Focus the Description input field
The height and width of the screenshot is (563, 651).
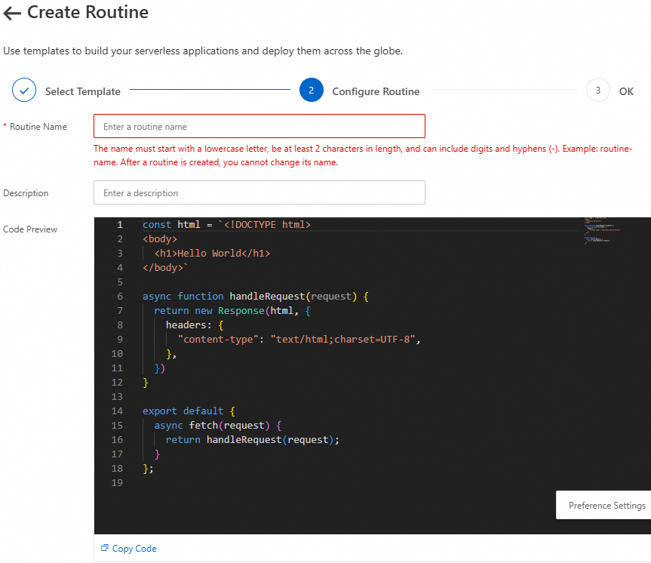point(259,193)
